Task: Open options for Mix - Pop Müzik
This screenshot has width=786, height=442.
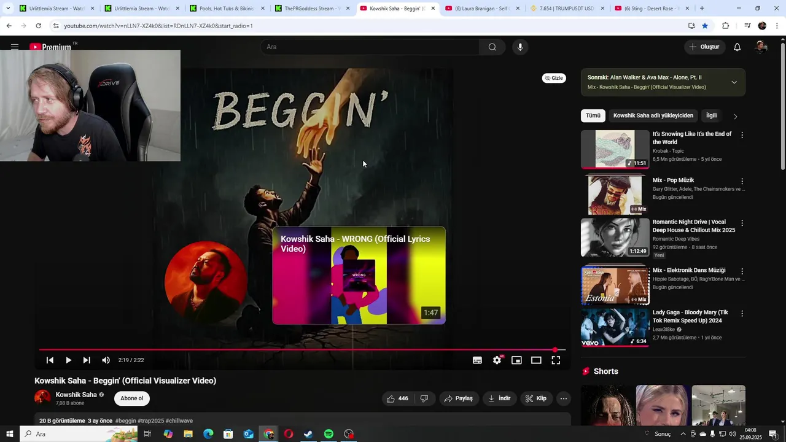Action: coord(742,181)
